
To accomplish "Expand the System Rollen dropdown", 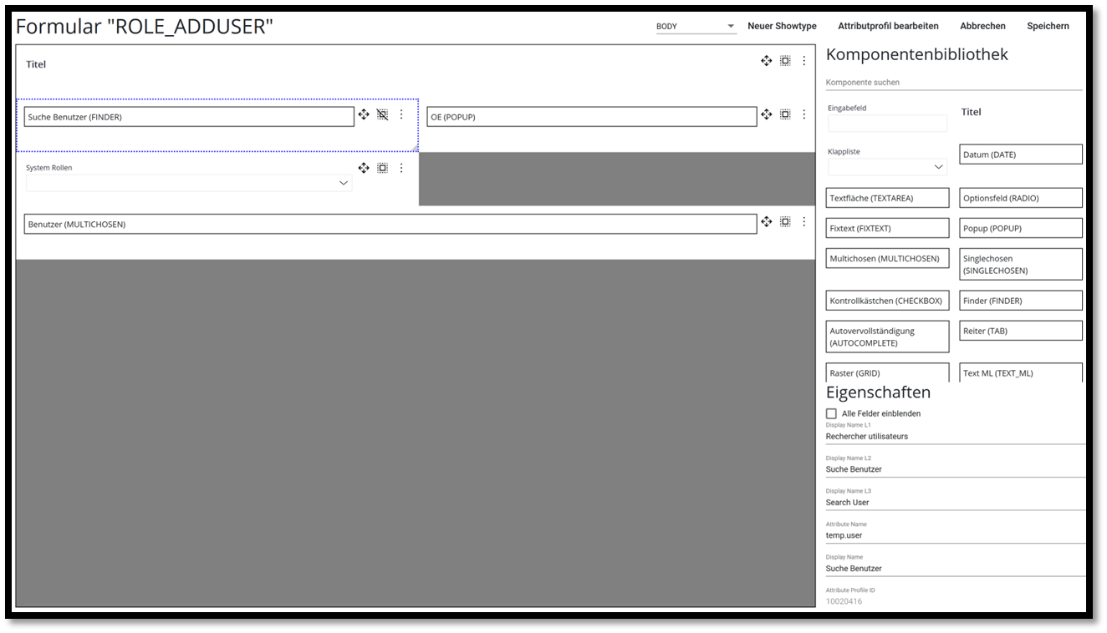I will pos(189,183).
